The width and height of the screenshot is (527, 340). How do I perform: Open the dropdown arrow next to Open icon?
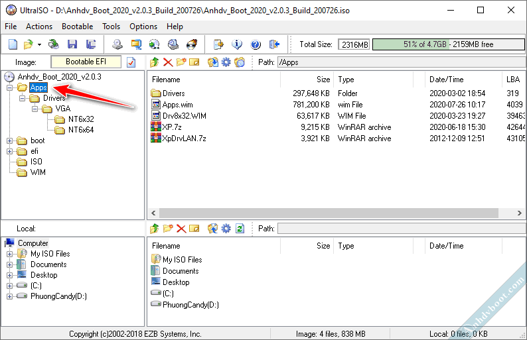[x=39, y=44]
